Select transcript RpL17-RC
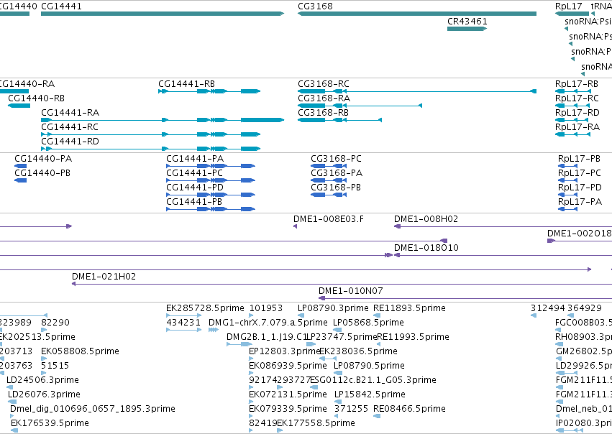The width and height of the screenshot is (612, 434). click(572, 106)
